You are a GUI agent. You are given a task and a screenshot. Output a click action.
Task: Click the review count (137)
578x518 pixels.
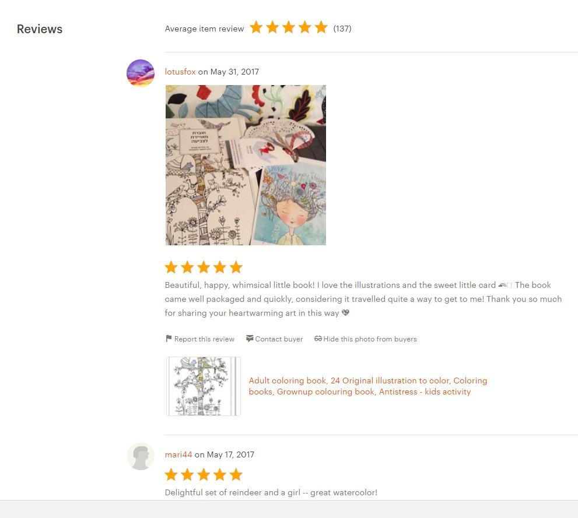click(342, 29)
